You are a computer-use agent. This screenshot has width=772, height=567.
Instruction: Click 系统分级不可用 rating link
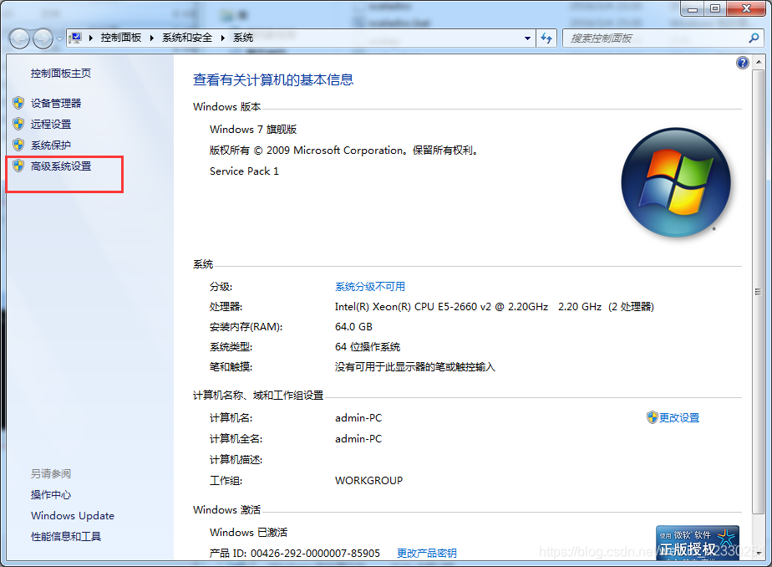click(370, 287)
